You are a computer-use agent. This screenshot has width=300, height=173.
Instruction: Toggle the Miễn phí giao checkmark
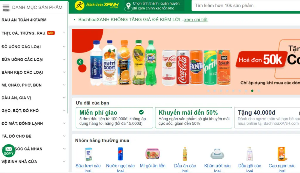142,112
